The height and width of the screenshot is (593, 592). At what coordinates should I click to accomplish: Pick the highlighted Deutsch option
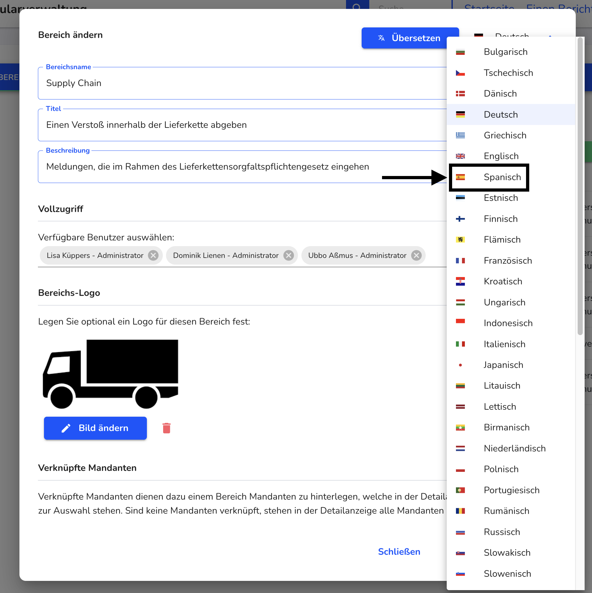click(511, 114)
